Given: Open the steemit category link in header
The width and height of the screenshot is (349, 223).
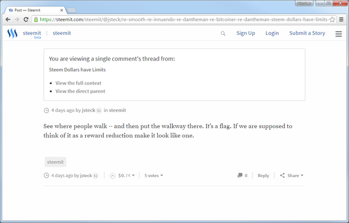Looking at the screenshot, I should (62, 33).
